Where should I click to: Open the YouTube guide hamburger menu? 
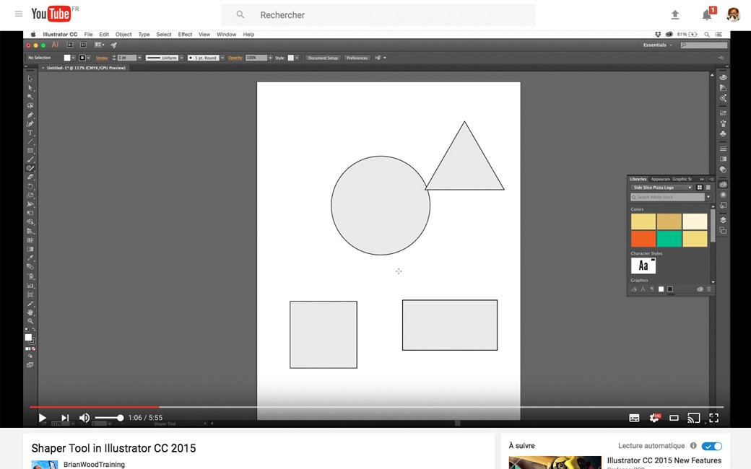point(19,14)
